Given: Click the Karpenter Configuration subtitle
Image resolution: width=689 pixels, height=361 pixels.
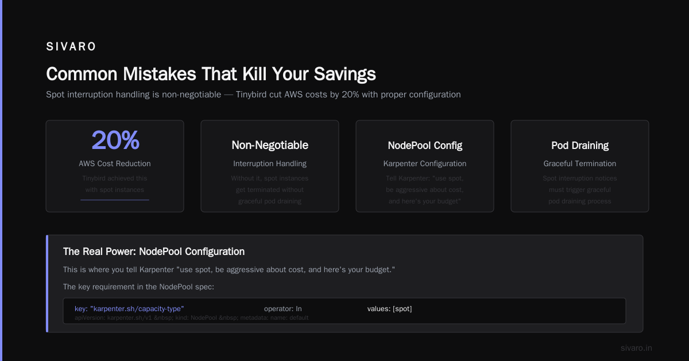Looking at the screenshot, I should coord(425,164).
